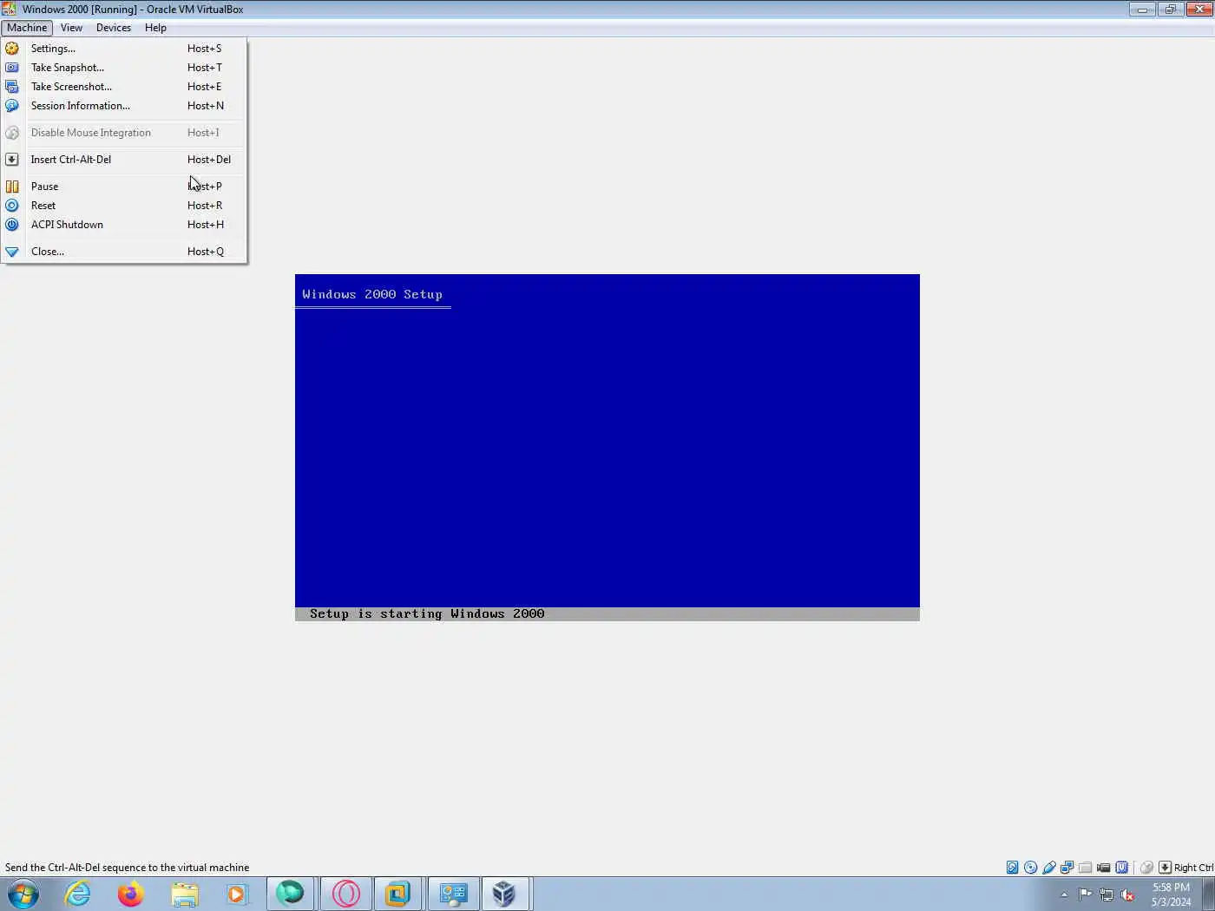Click the VirtualBox icon in the title bar
The width and height of the screenshot is (1215, 911).
click(x=9, y=10)
